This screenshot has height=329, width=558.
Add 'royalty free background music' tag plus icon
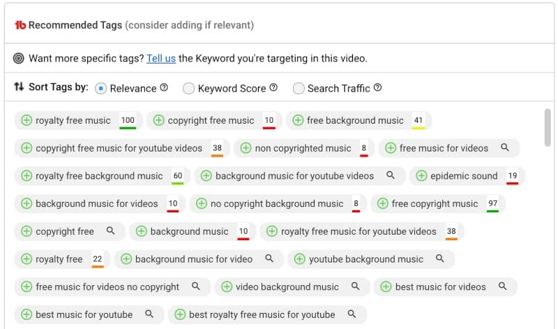click(27, 176)
